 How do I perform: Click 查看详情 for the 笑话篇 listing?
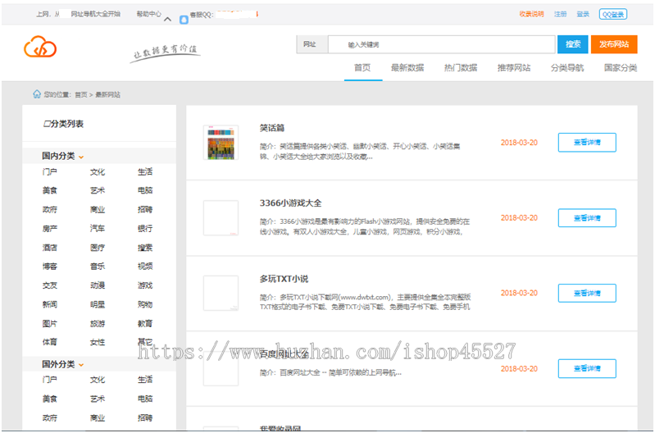click(x=587, y=143)
